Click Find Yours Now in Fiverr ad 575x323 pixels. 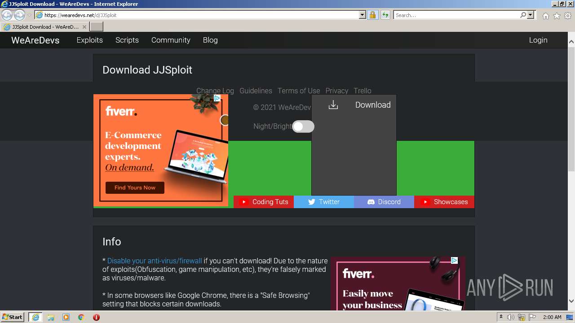pos(135,188)
